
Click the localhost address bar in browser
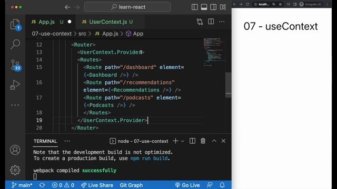264,4
